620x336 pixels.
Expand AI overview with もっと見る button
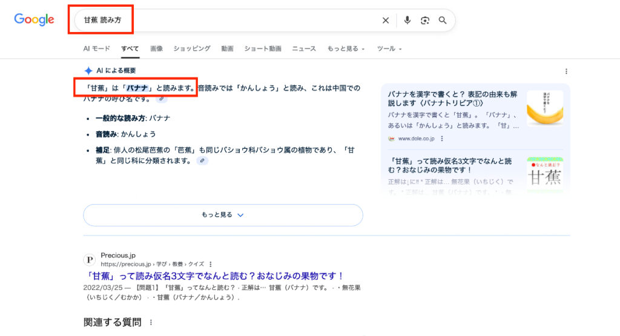click(x=223, y=215)
